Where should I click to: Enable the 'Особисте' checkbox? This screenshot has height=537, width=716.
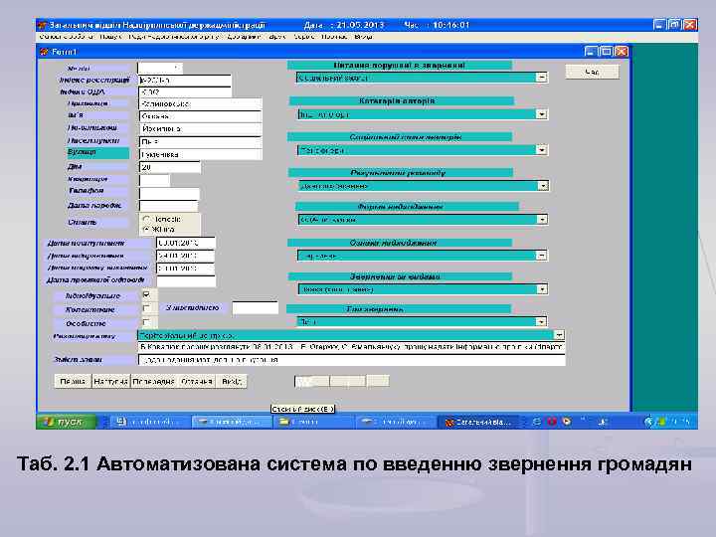(x=146, y=322)
